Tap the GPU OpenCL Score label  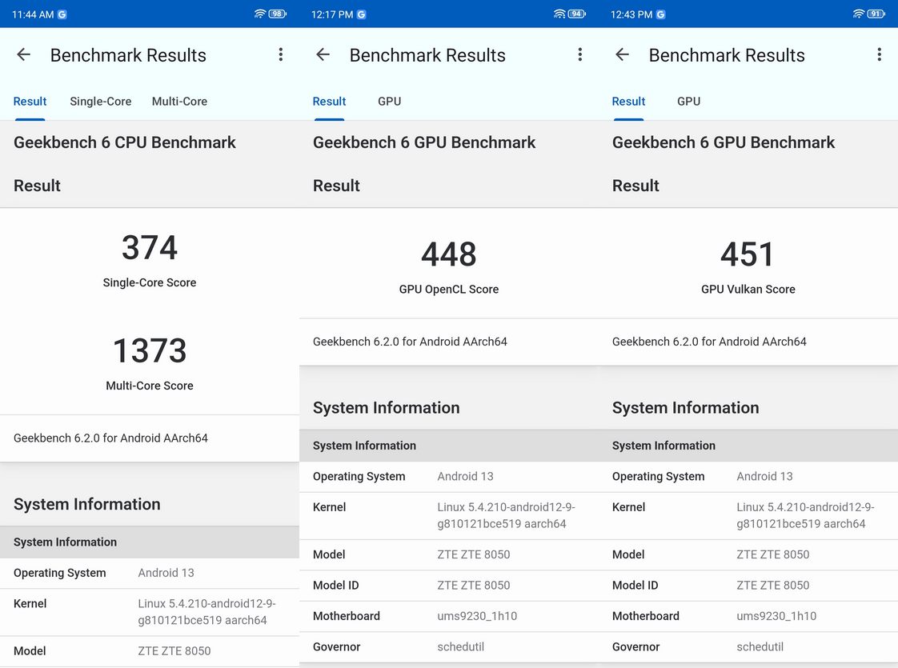coord(449,289)
